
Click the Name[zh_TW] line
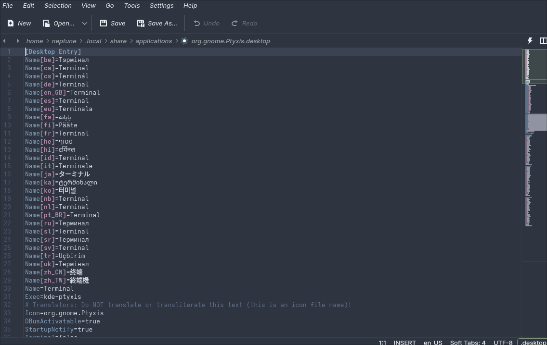pos(57,280)
